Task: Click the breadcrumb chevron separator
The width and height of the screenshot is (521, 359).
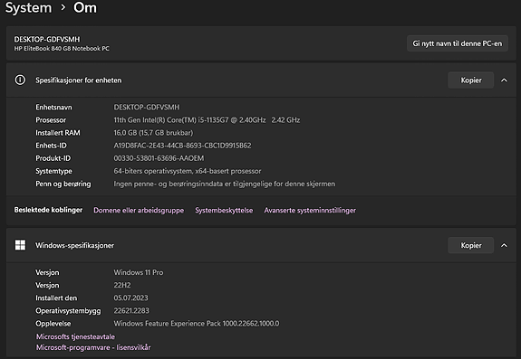Action: pos(63,7)
